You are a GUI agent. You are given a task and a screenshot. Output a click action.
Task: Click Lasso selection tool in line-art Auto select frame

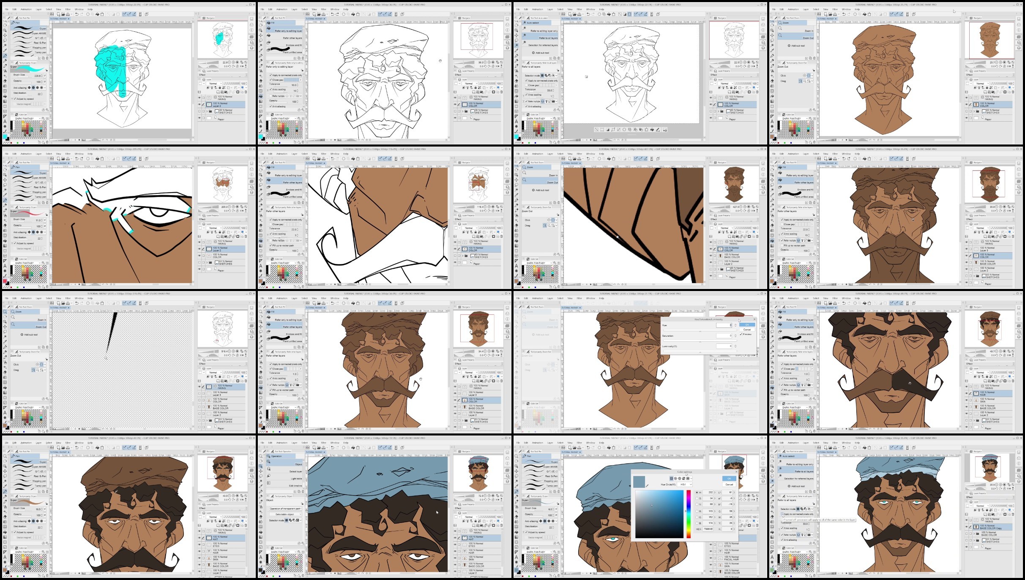click(x=517, y=40)
